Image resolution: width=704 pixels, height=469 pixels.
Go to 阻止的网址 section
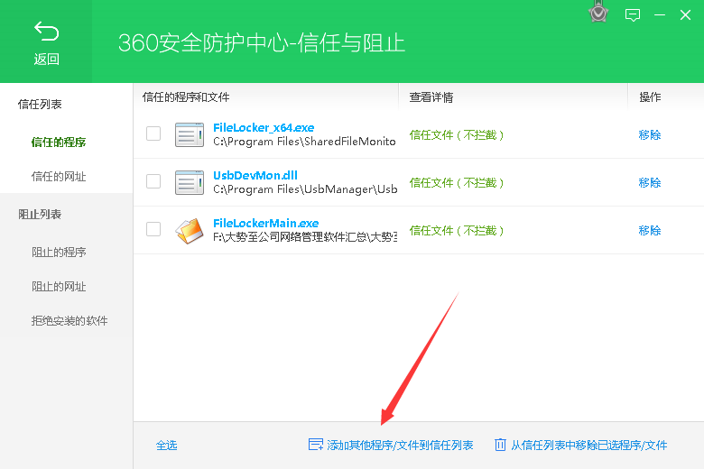[59, 287]
